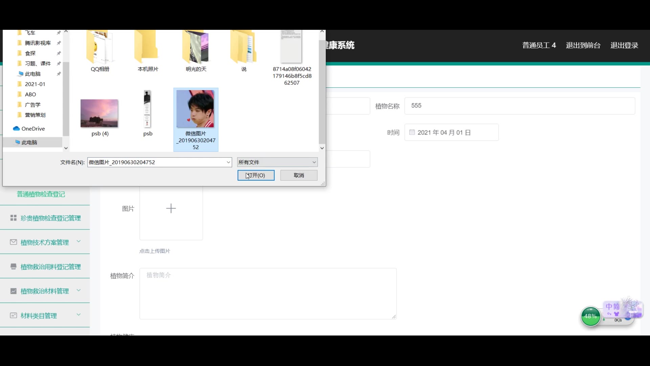Click the 打开(O) button
The image size is (650, 366).
pos(256,175)
